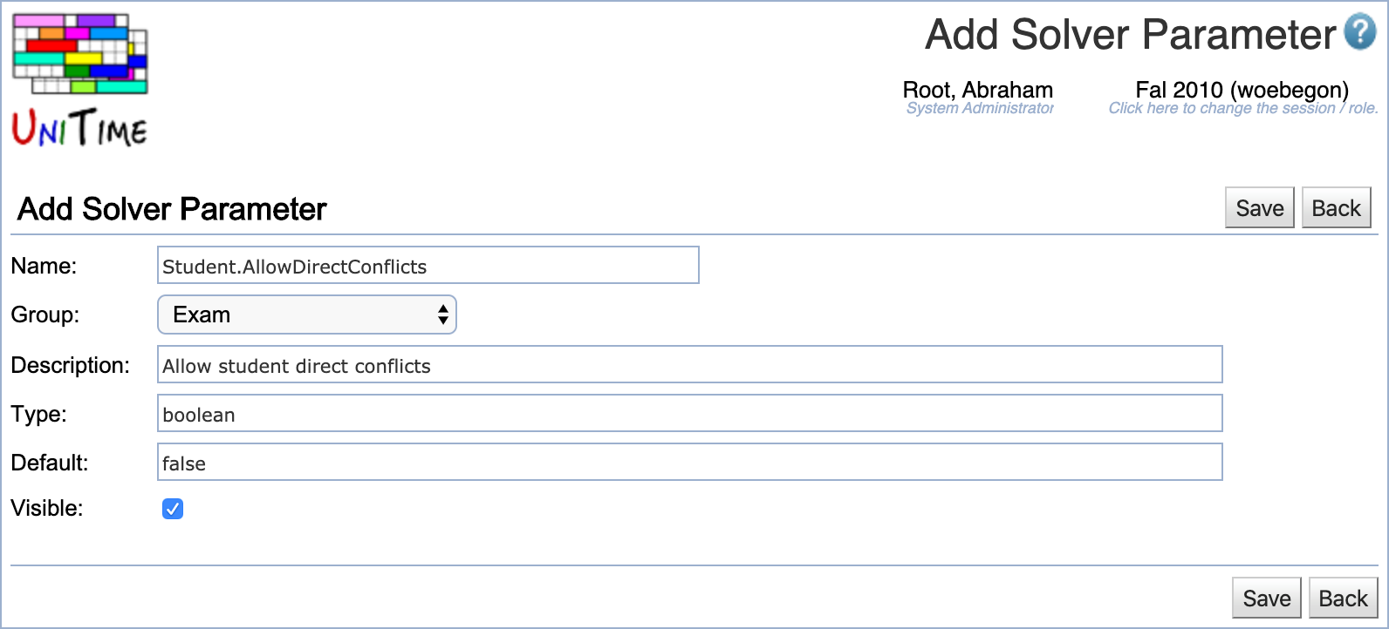The image size is (1389, 629).
Task: Click the large Add Solver Parameter page title
Action: pos(1130,35)
